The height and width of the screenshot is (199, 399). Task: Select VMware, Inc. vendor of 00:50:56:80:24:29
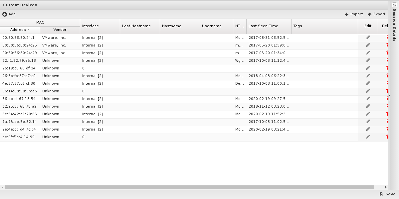(60, 53)
